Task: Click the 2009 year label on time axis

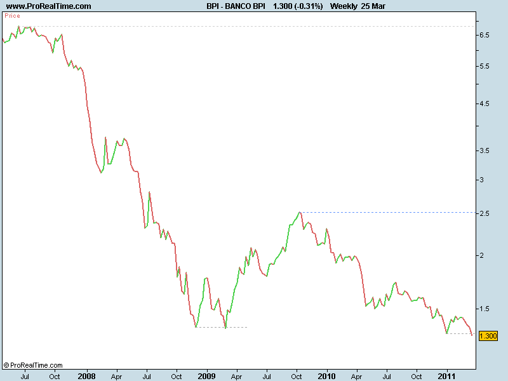Action: point(207,376)
